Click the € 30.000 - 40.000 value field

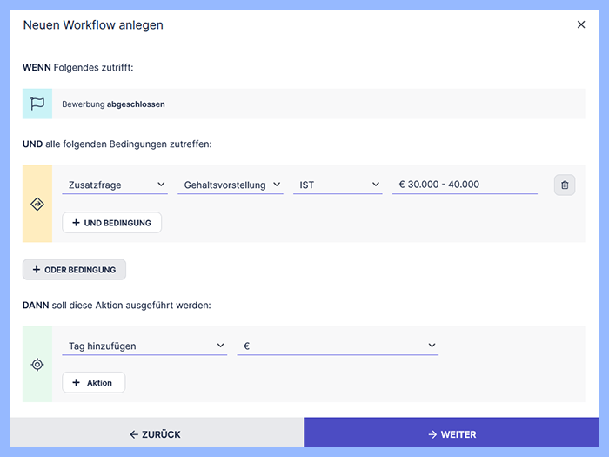point(465,185)
